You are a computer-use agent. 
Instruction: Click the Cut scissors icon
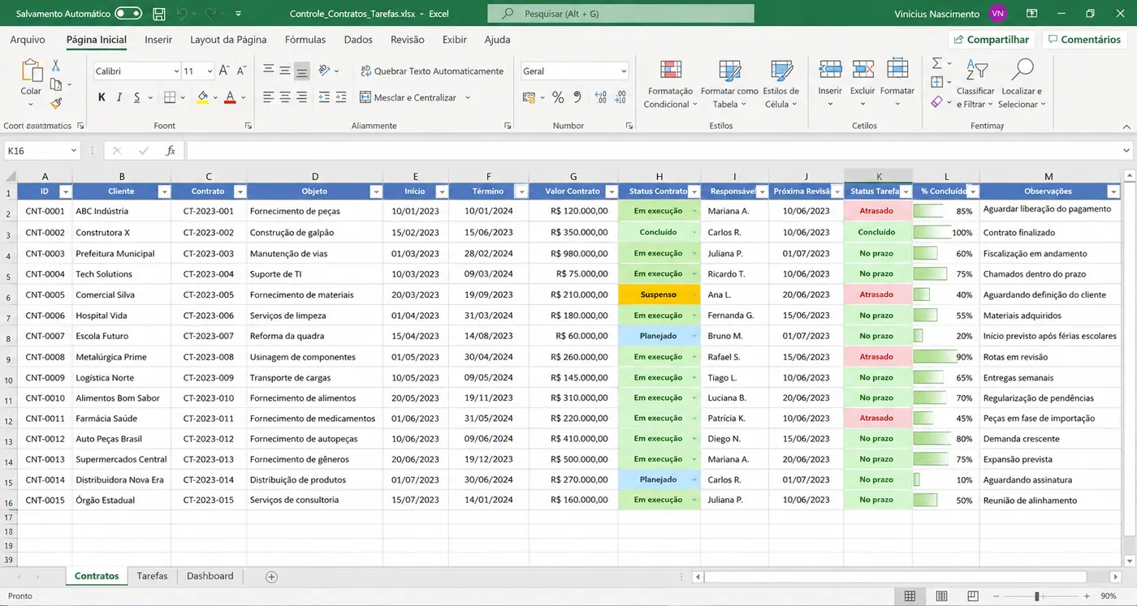click(55, 66)
